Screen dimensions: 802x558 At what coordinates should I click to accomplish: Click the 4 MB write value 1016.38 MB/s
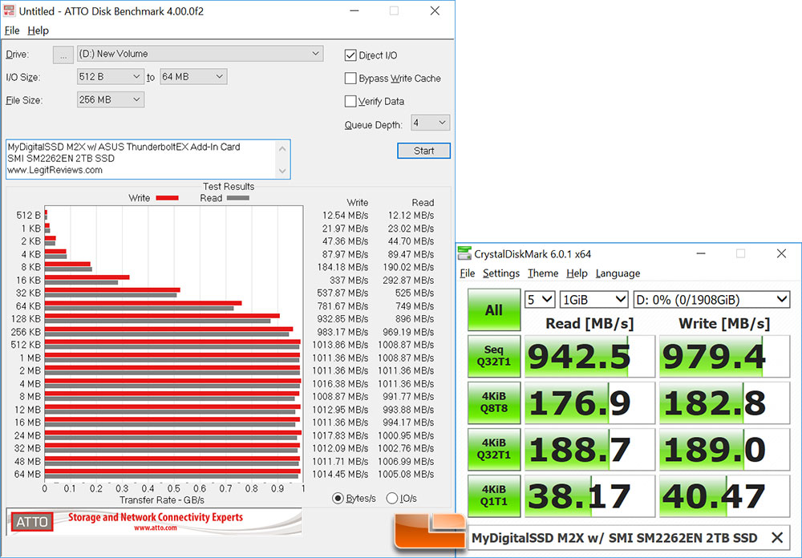pyautogui.click(x=340, y=383)
